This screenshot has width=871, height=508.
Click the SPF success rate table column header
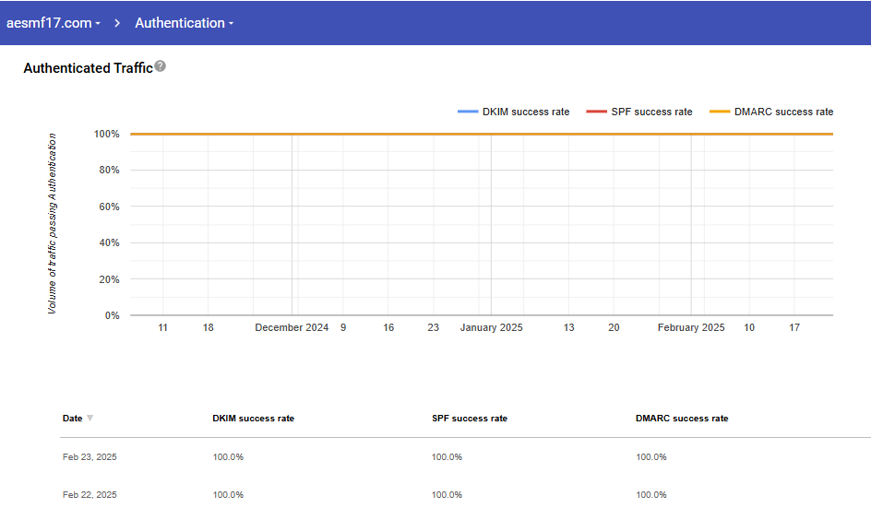click(469, 419)
